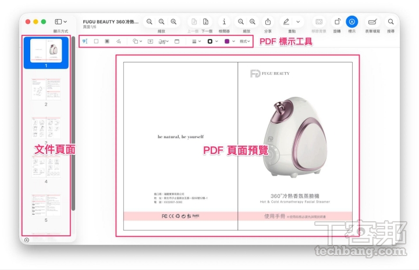Zoom out using magnifier beside inspector button
The height and width of the screenshot is (270, 419).
click(241, 22)
